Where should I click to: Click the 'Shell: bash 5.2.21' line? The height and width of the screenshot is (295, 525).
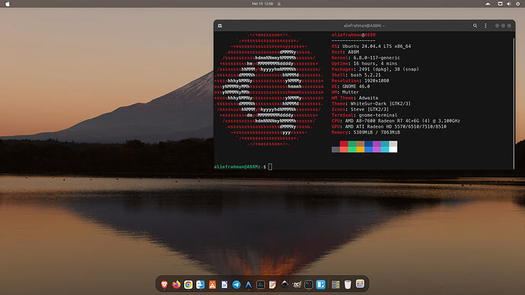pos(356,75)
